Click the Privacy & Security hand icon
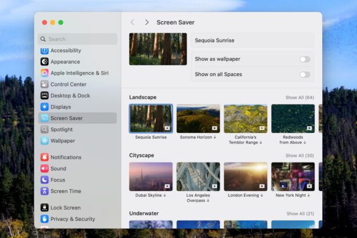The image size is (357, 238). tap(44, 219)
